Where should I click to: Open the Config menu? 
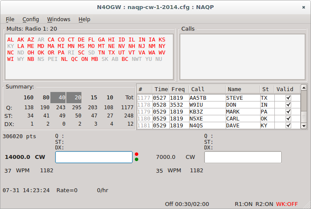tap(31, 19)
